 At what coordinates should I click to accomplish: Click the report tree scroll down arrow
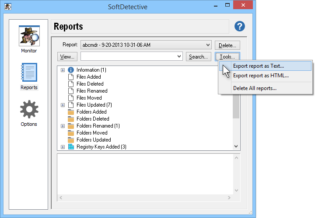pyautogui.click(x=236, y=146)
